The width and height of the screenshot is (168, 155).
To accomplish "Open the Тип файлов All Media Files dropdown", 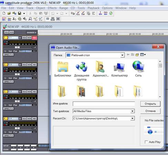I will 132,111.
